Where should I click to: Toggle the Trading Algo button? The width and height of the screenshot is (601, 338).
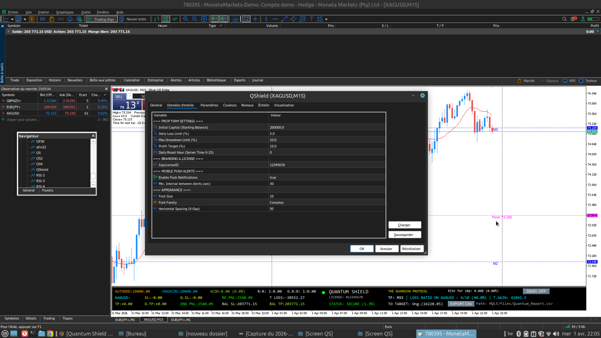pos(102,19)
